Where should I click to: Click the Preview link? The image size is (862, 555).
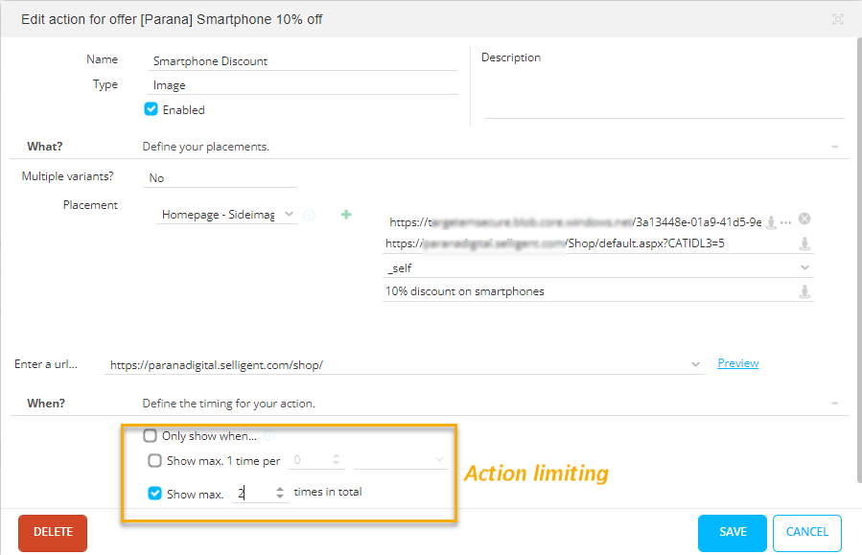[737, 363]
